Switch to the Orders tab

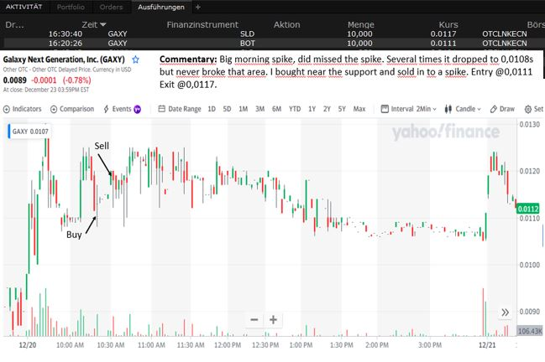(111, 7)
